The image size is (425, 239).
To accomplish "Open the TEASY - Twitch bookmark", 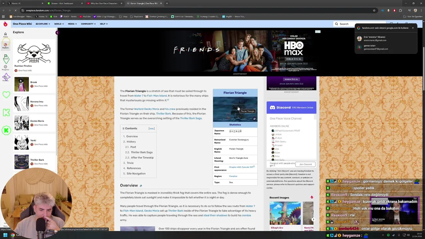I will 68,16.
